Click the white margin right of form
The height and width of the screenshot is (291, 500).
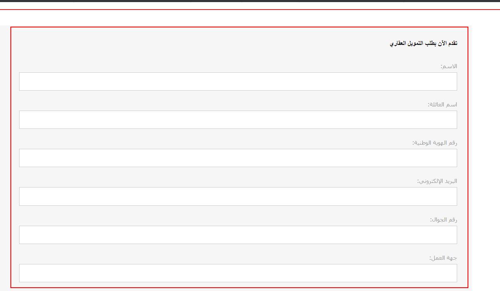tap(484, 158)
